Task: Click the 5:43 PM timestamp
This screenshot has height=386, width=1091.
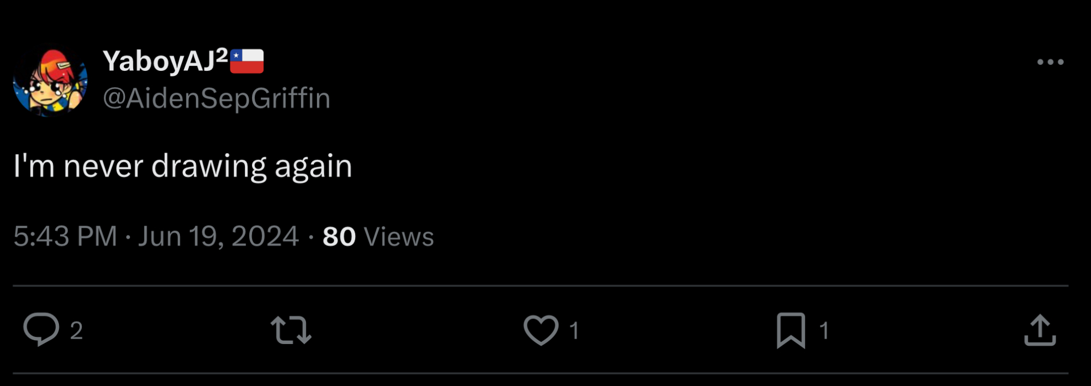Action: [x=65, y=237]
